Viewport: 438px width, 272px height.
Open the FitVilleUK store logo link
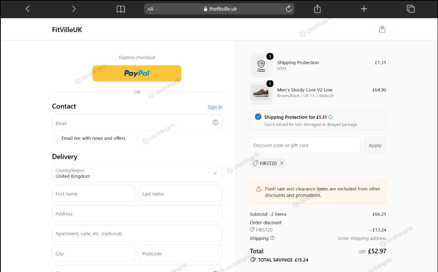pos(67,30)
